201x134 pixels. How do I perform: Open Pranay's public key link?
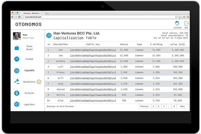point(93,72)
